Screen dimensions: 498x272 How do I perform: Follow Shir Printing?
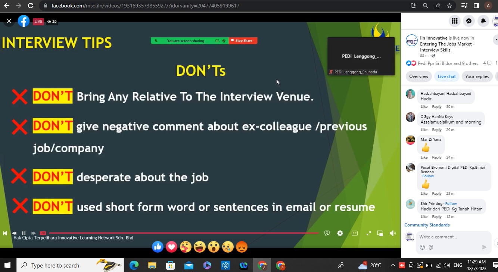coord(451,204)
